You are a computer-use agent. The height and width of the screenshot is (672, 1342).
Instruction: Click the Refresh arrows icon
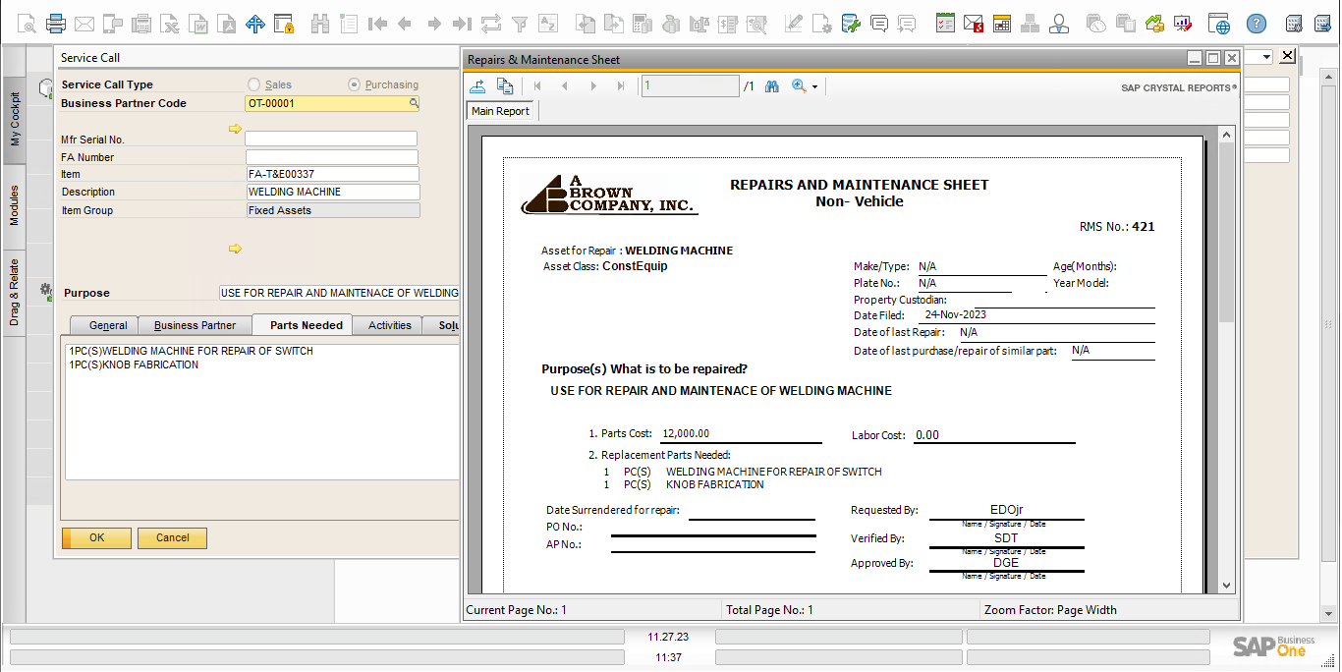[491, 24]
